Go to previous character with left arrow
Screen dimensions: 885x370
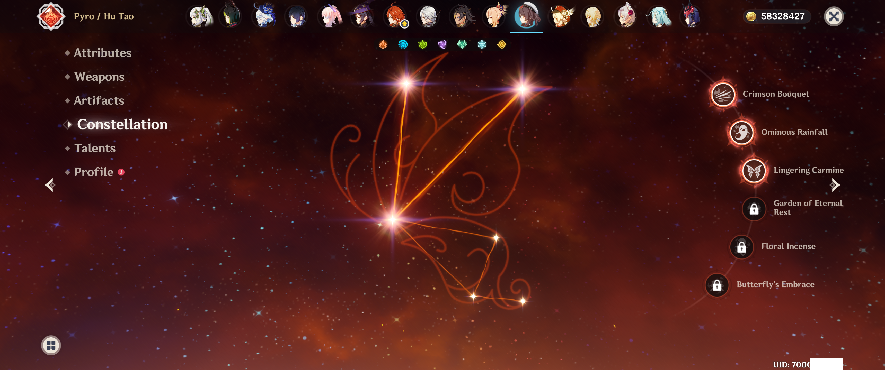[50, 185]
